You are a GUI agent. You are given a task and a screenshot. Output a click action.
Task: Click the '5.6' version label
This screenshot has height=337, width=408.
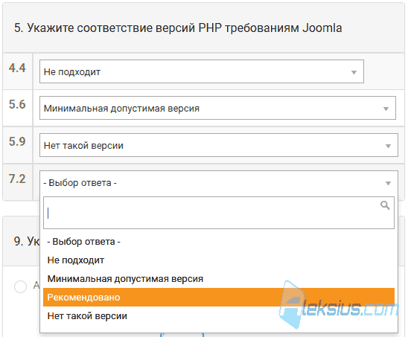17,105
